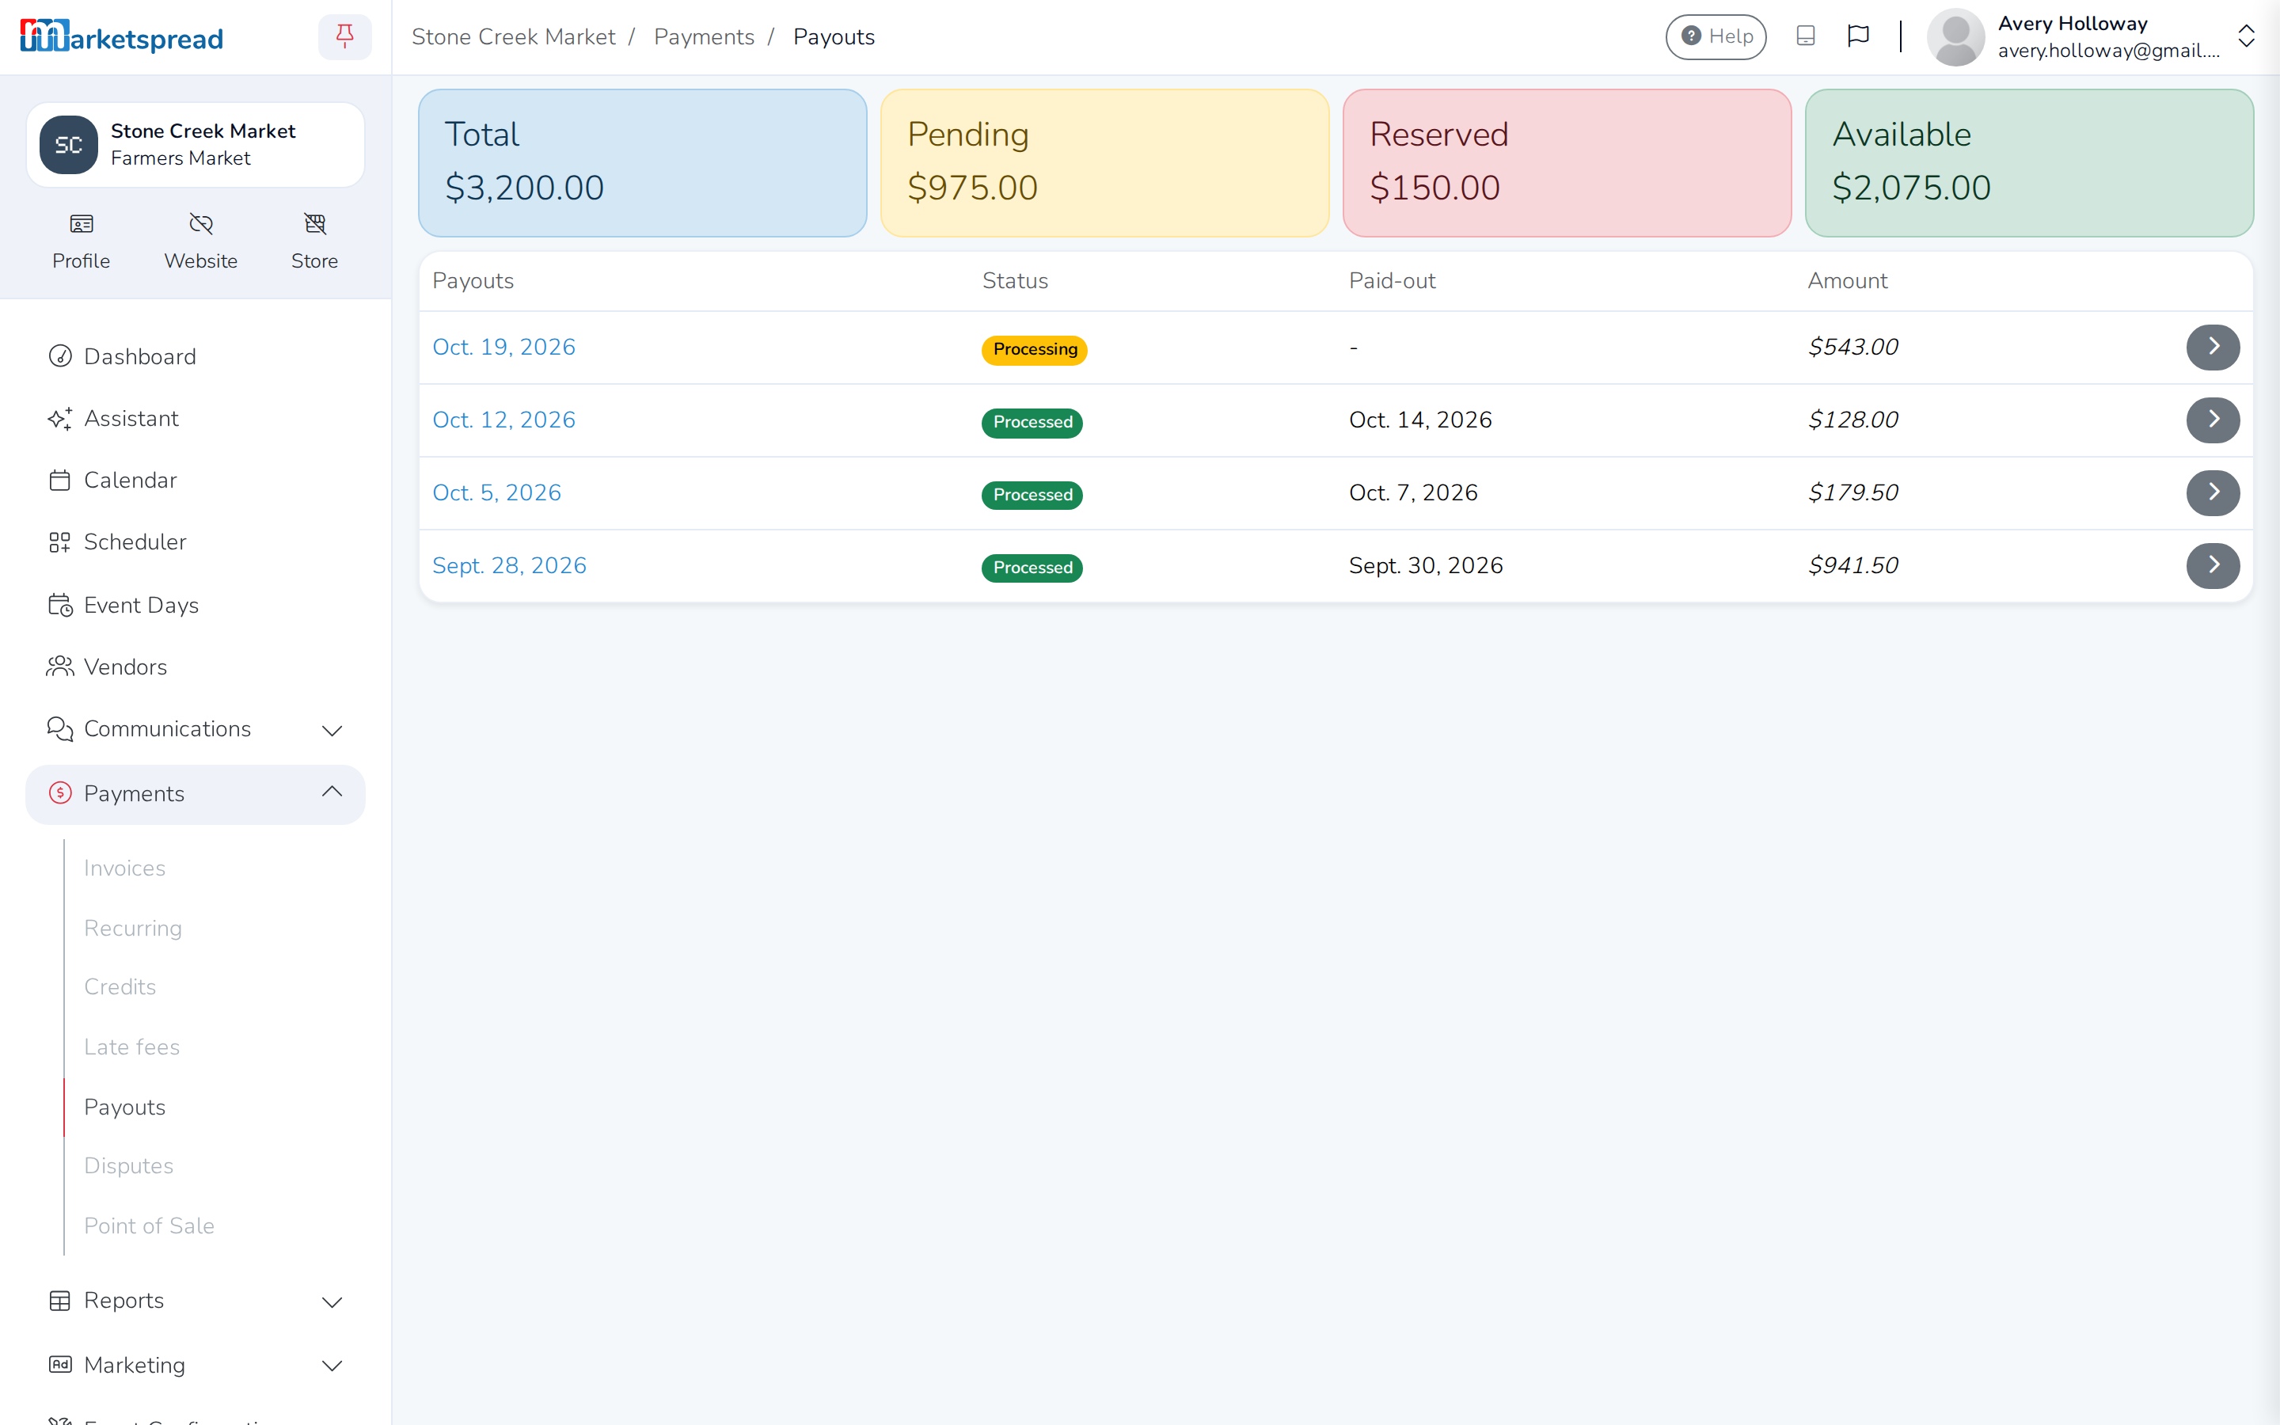The height and width of the screenshot is (1425, 2280).
Task: Select the Disputes submenu item
Action: [x=128, y=1166]
